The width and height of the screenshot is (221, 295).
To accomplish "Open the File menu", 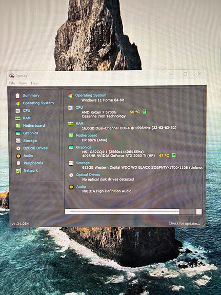I will [12, 83].
